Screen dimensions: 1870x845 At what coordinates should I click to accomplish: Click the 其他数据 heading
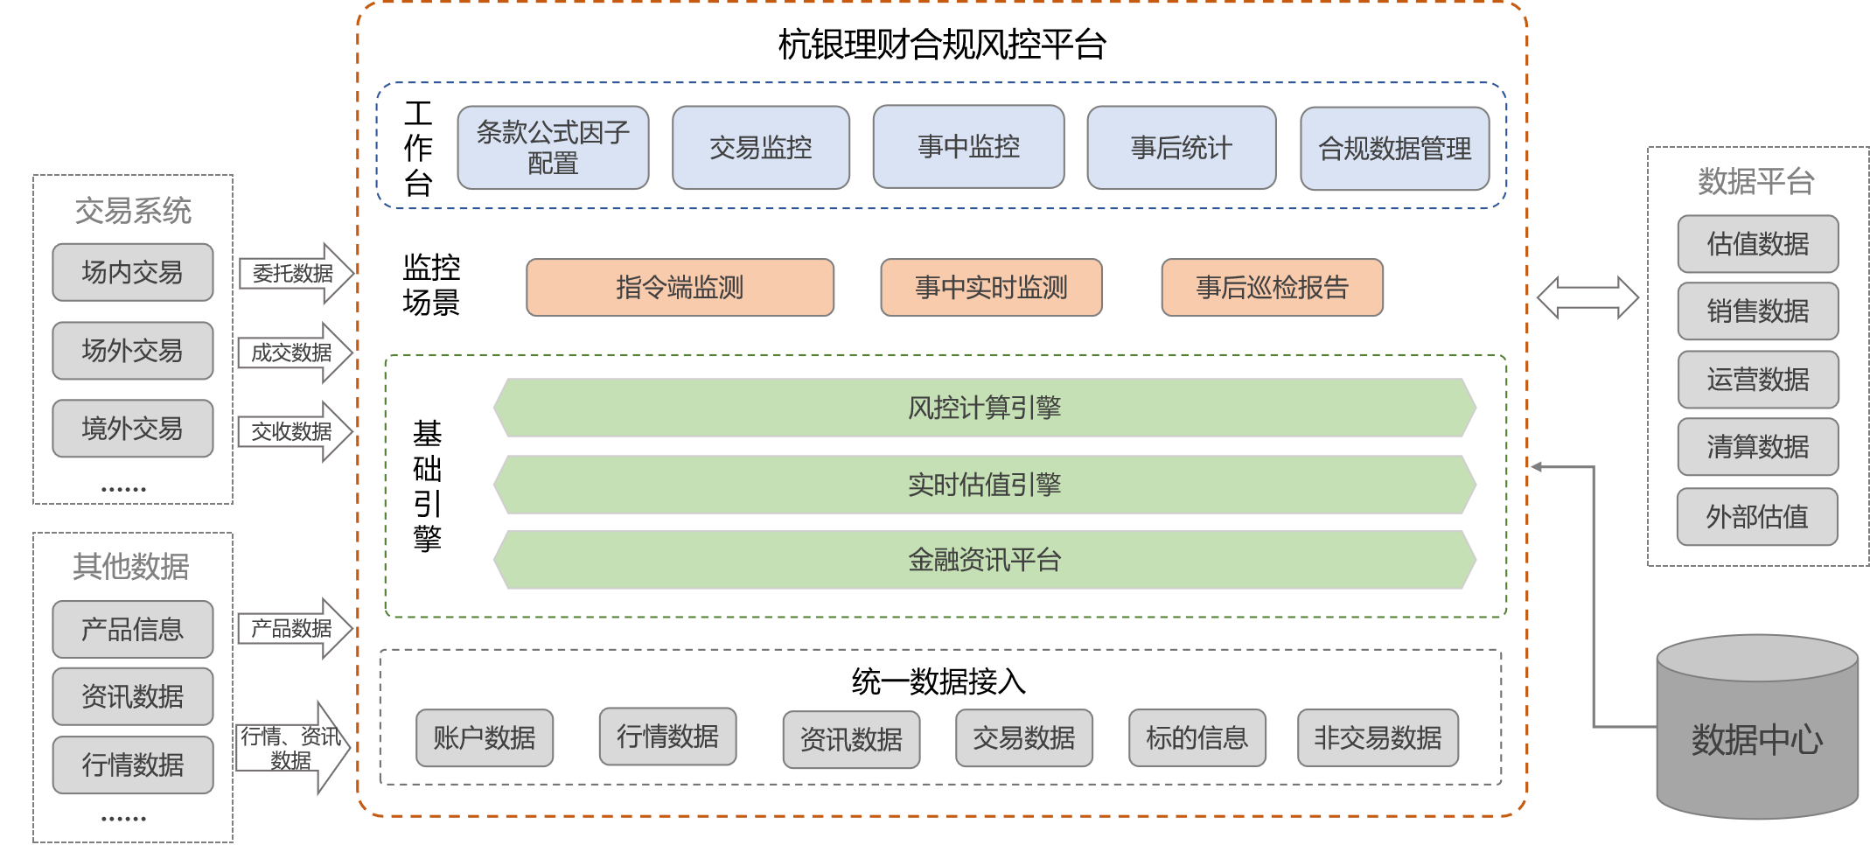(x=131, y=567)
